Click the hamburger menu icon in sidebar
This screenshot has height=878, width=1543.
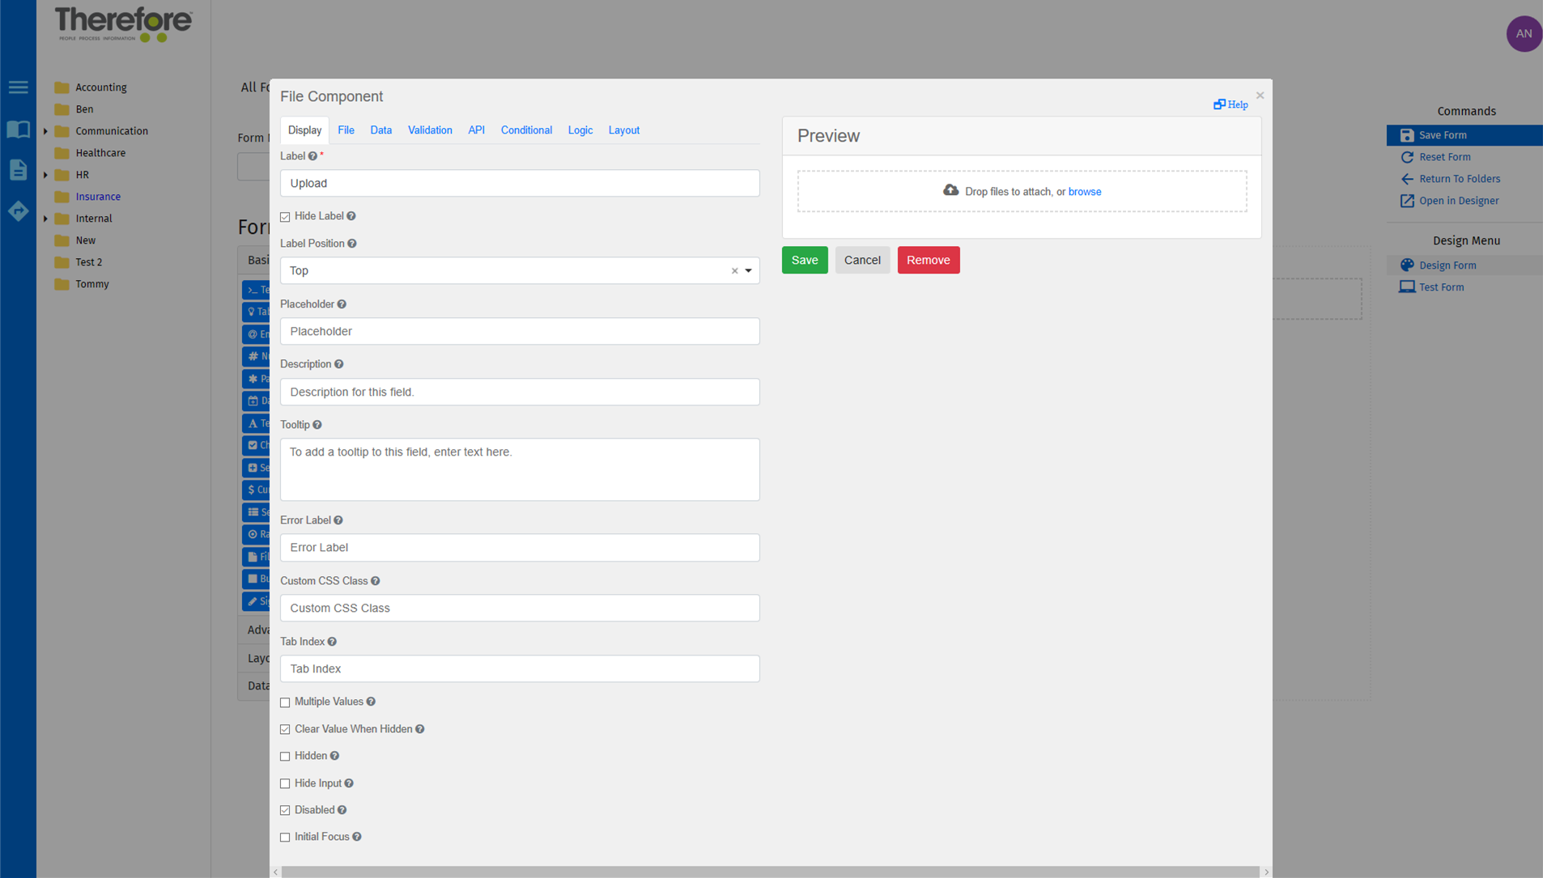(18, 87)
